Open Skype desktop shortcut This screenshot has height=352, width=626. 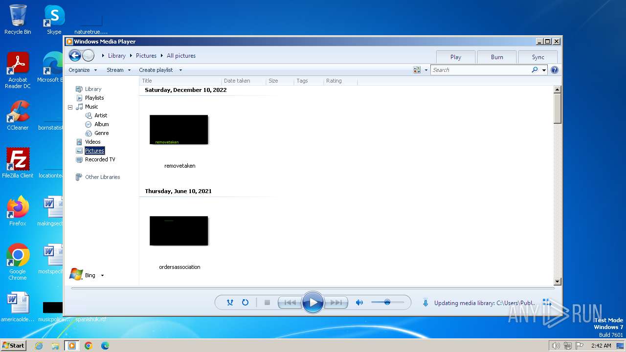(54, 20)
